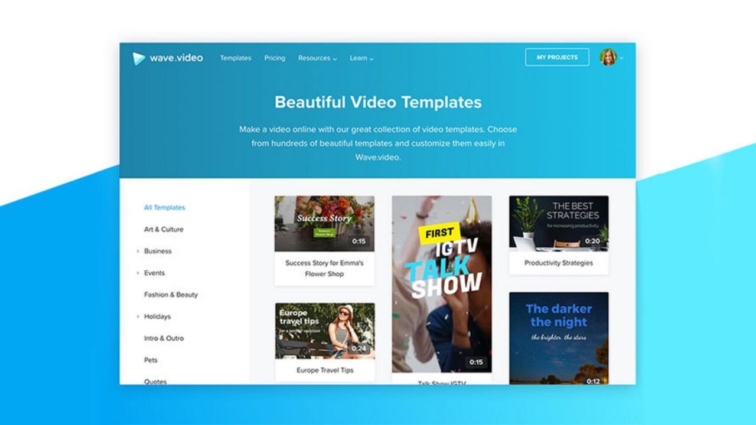The image size is (756, 425).
Task: Expand the Business category arrow
Action: (138, 251)
